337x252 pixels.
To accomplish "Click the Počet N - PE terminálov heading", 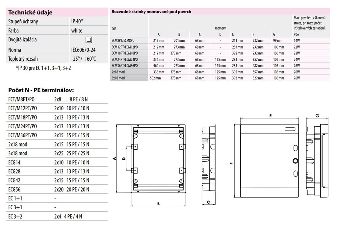I will (x=40, y=90).
